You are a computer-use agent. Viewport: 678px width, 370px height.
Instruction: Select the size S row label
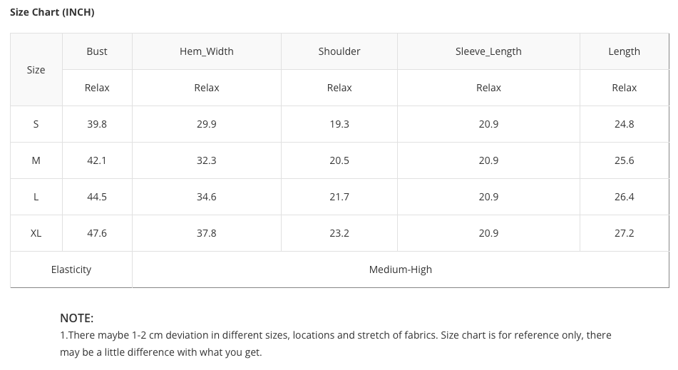click(x=36, y=124)
